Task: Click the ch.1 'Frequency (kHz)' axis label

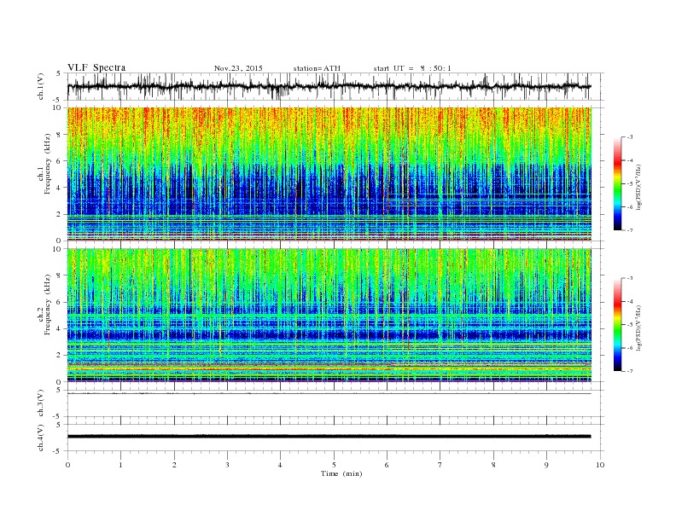Action: (x=48, y=164)
